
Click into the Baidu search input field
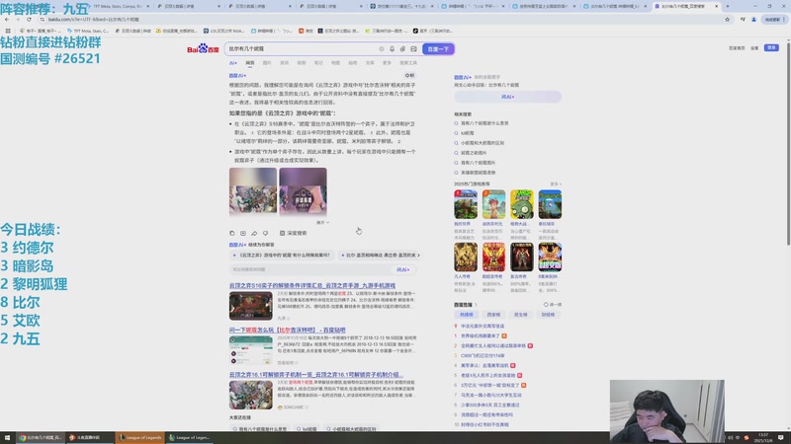(303, 48)
